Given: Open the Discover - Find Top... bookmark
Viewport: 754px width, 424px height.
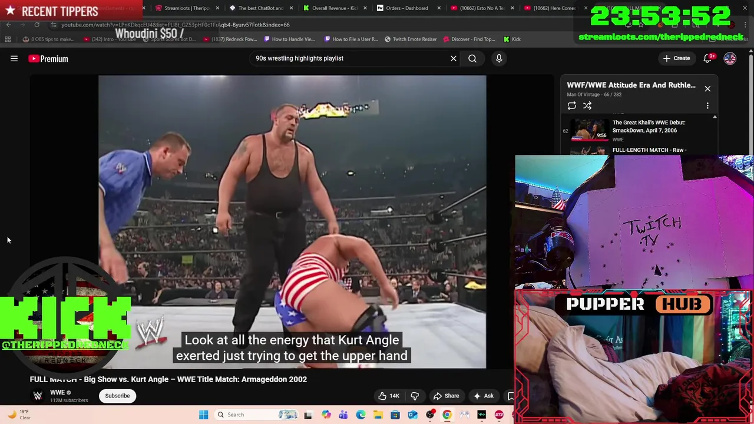Looking at the screenshot, I should point(469,39).
